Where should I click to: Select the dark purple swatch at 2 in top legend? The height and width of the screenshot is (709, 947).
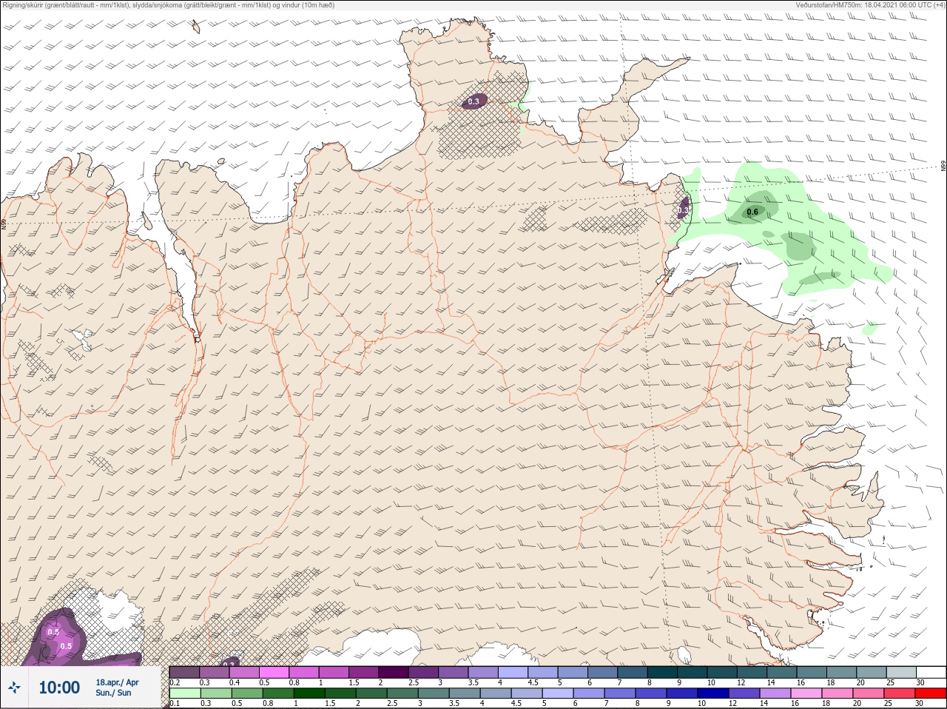394,672
